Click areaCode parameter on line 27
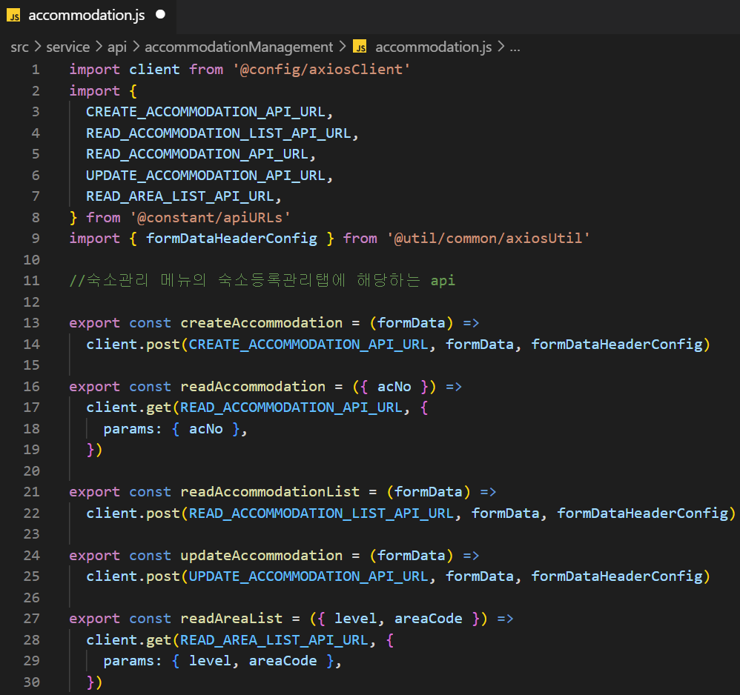The image size is (740, 695). pyautogui.click(x=429, y=619)
